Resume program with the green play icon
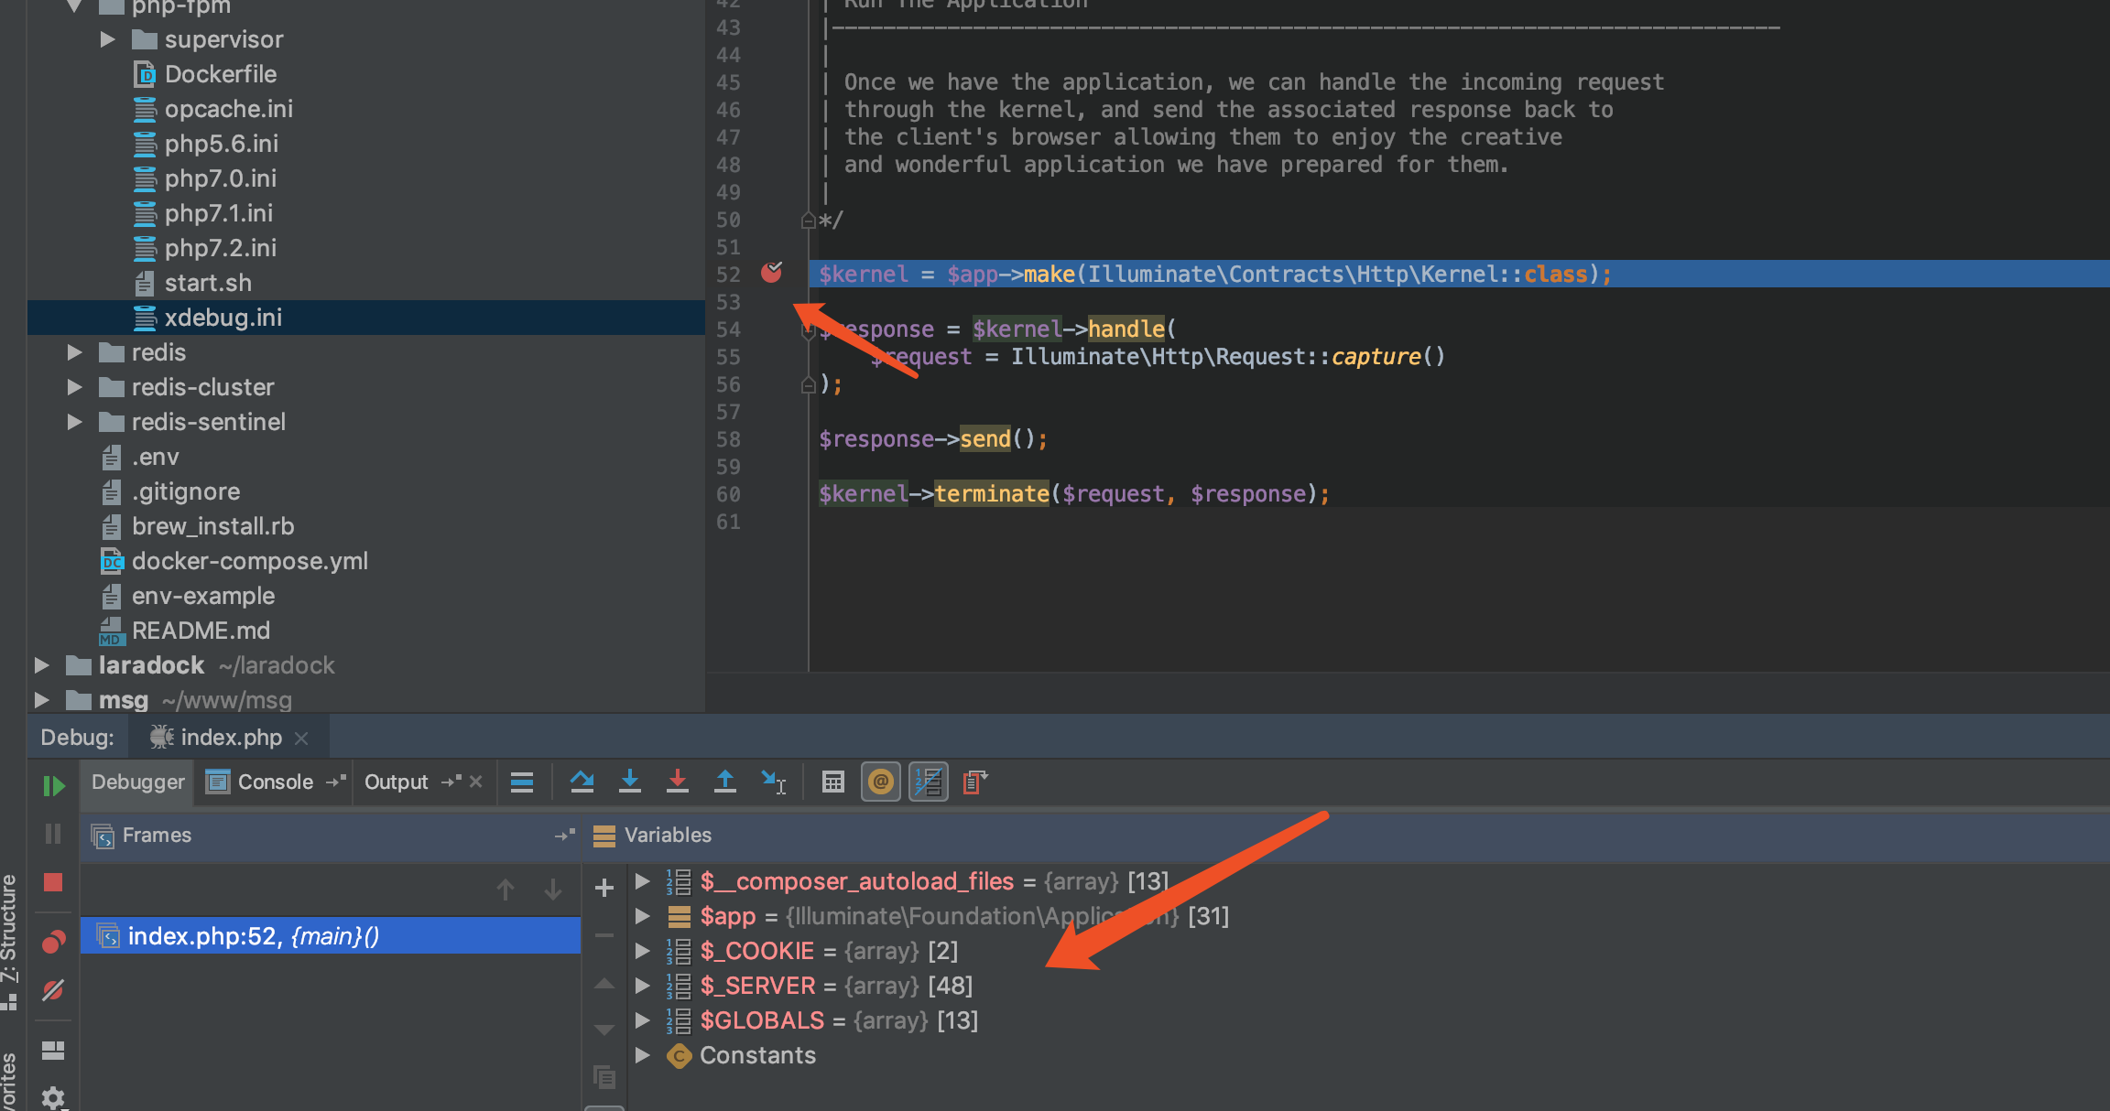 point(54,785)
